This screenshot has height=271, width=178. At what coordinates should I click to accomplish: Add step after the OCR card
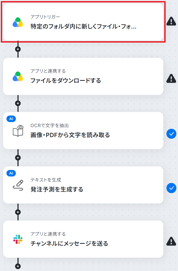click(x=18, y=158)
